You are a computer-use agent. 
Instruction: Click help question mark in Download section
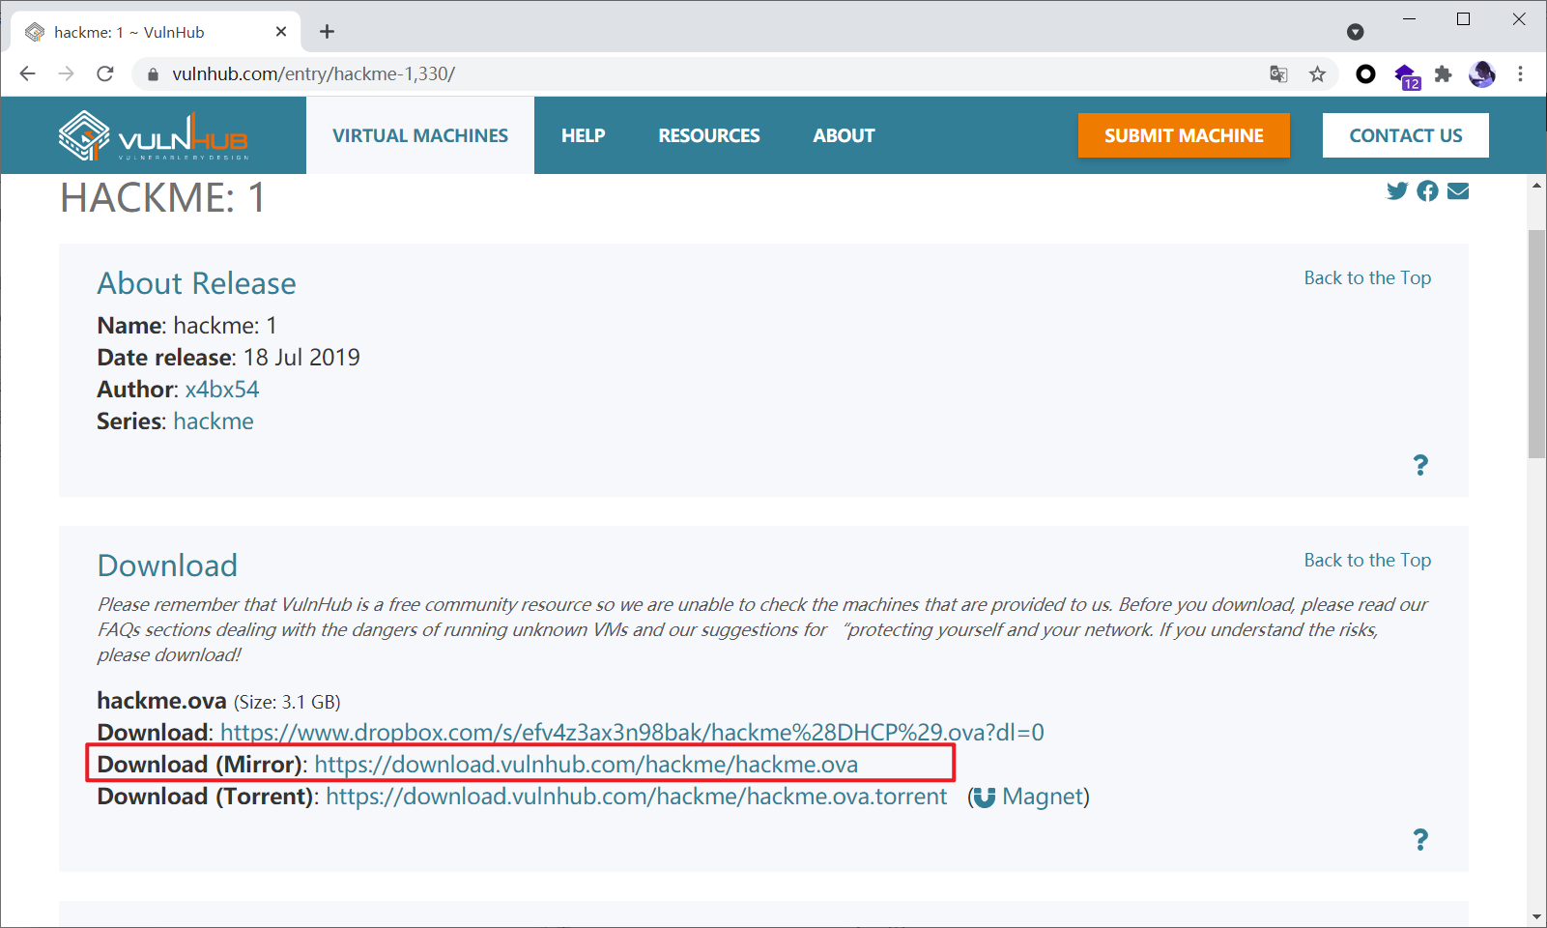coord(1420,839)
